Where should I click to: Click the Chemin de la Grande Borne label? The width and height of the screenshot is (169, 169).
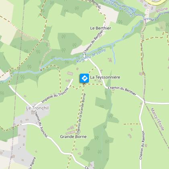click(81, 114)
